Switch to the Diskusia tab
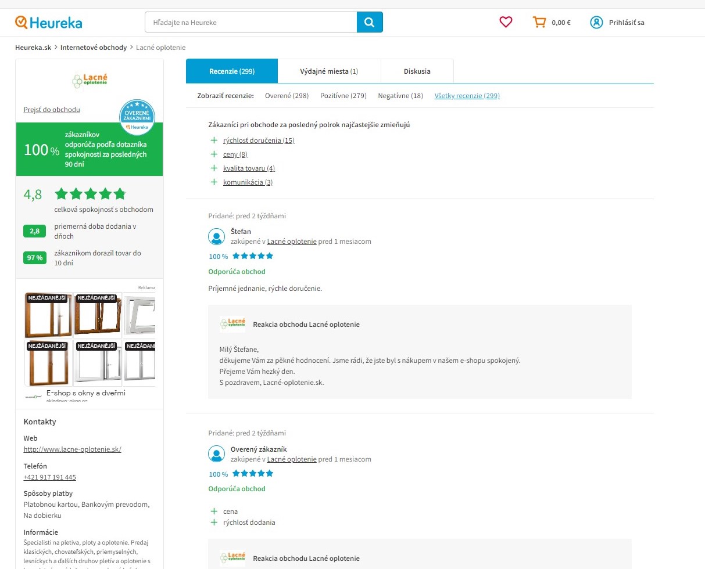The image size is (705, 569). (417, 71)
